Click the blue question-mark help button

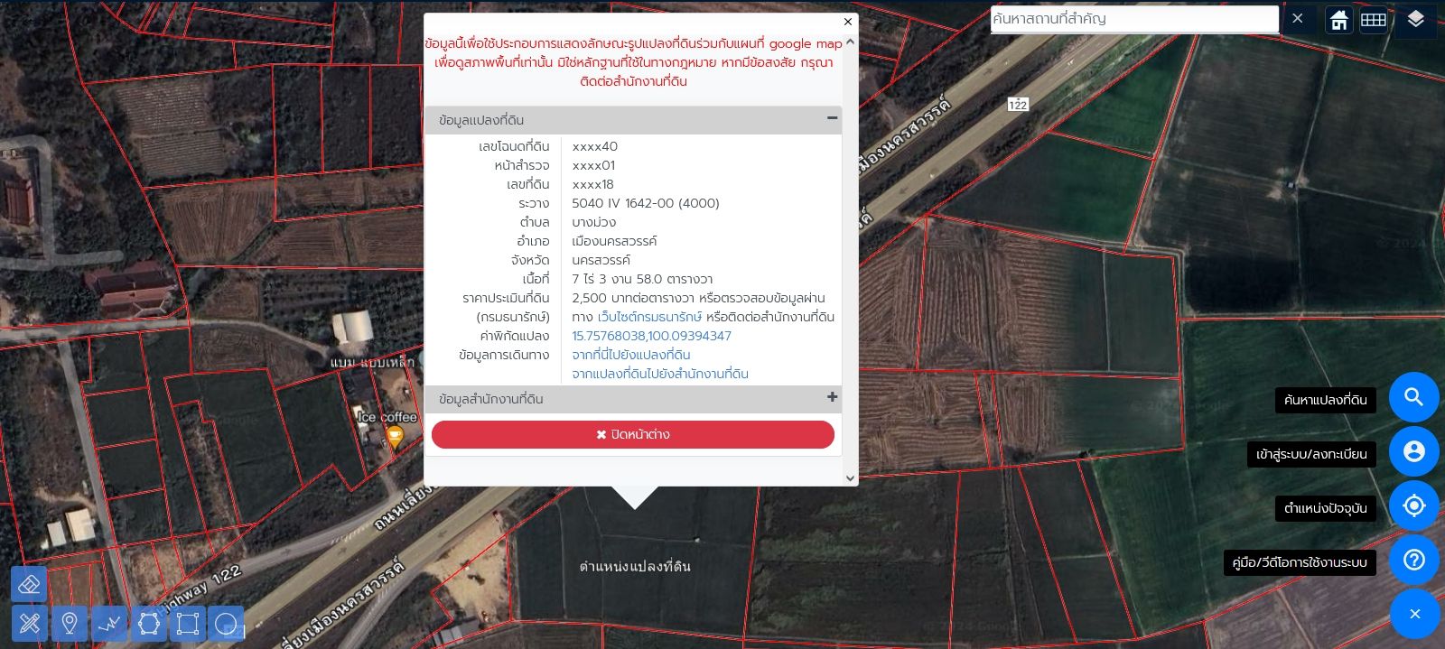pyautogui.click(x=1413, y=560)
